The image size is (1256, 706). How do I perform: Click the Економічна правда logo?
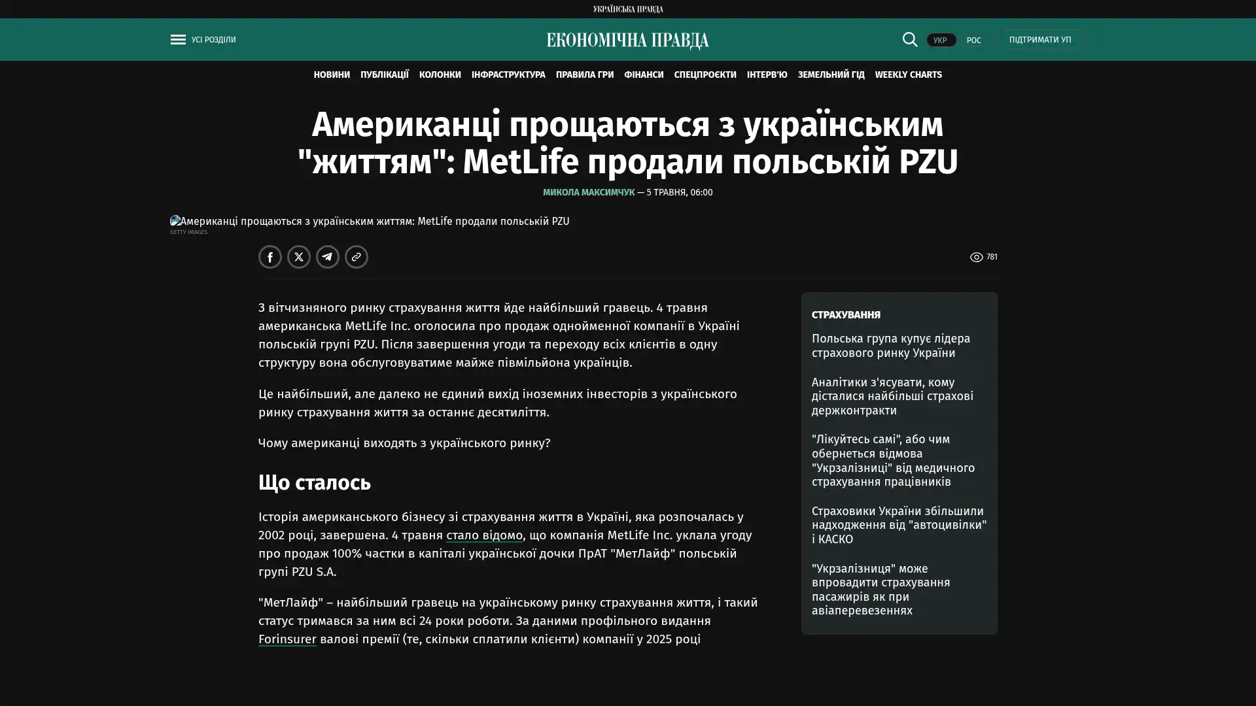point(628,41)
